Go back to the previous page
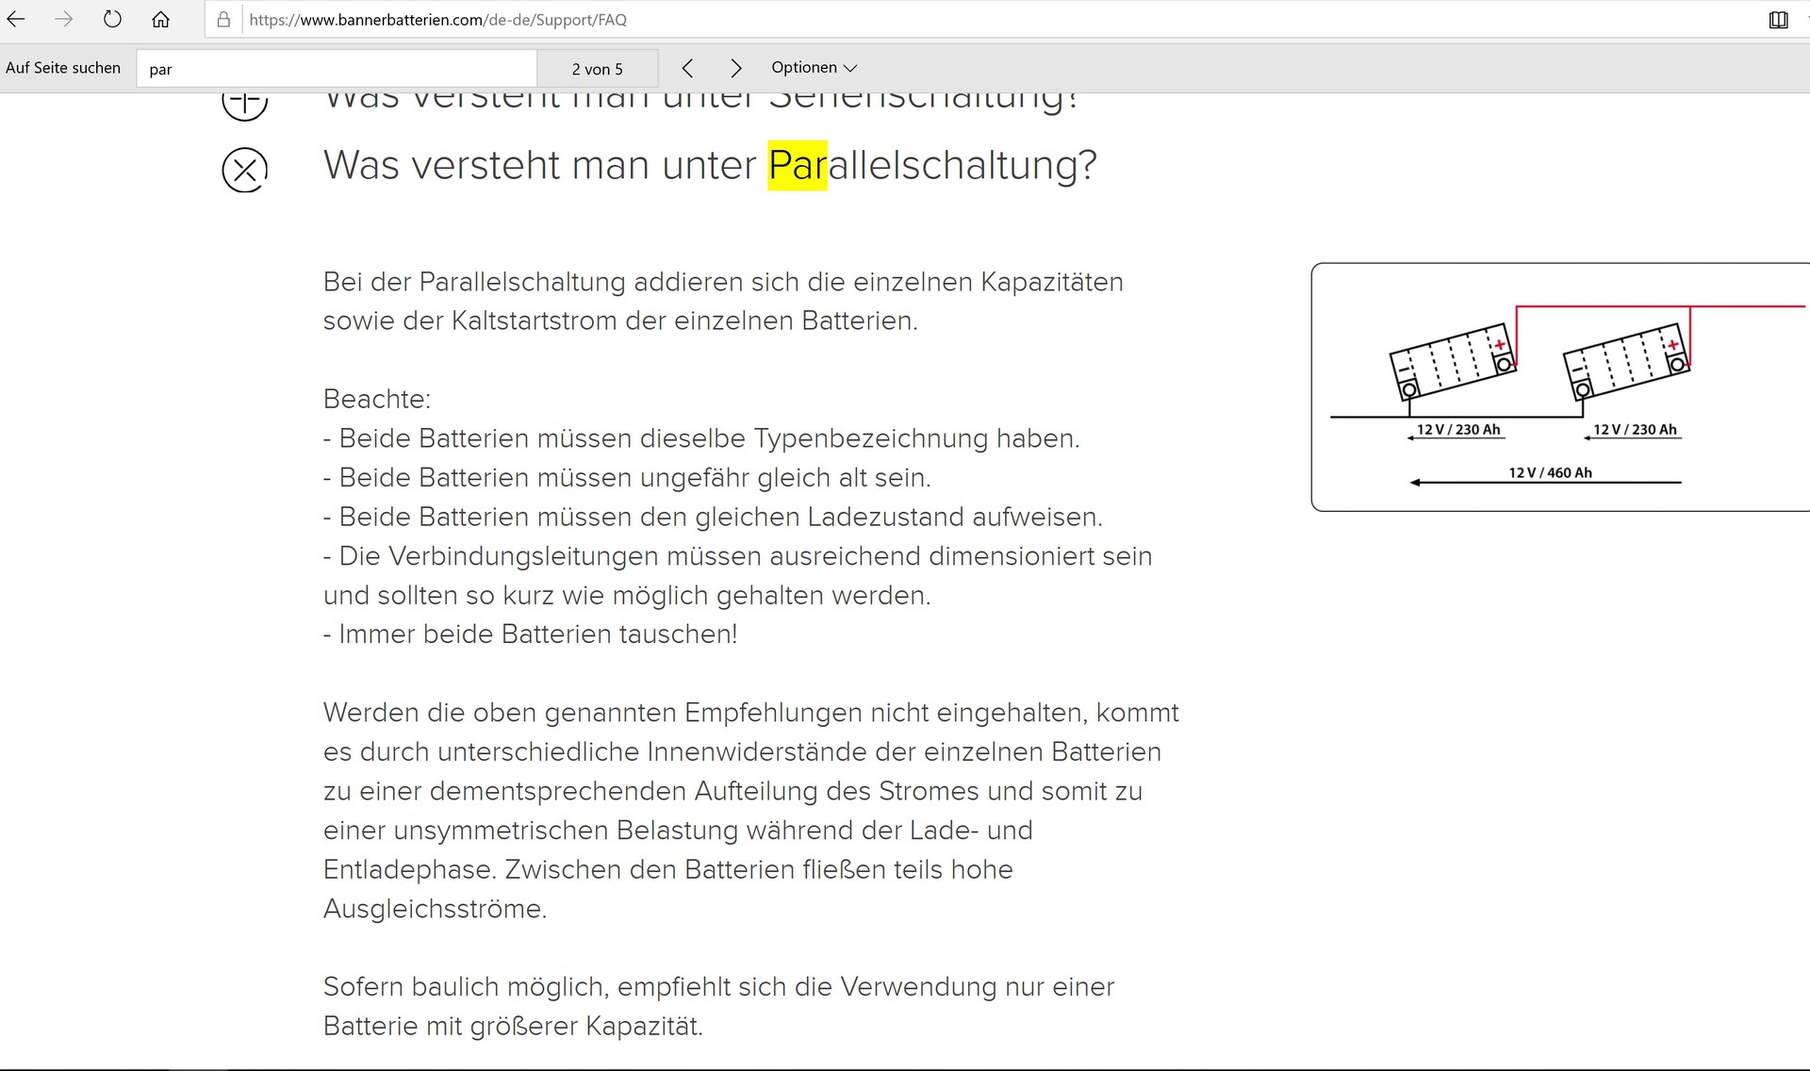Viewport: 1810px width, 1071px height. pos(16,19)
